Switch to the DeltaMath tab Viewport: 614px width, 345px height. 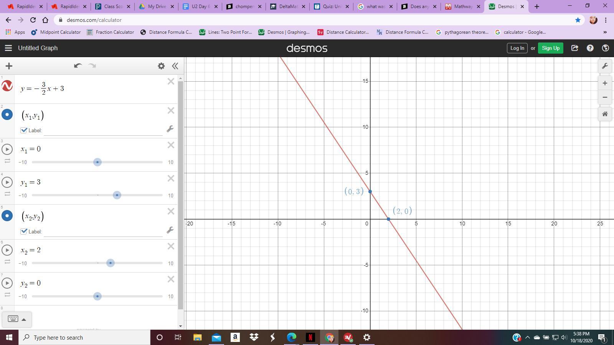coord(288,7)
